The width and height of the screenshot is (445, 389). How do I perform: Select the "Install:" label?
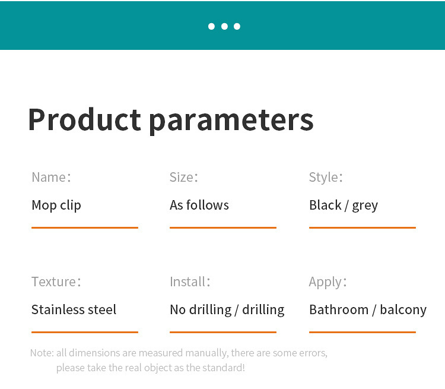pos(190,282)
